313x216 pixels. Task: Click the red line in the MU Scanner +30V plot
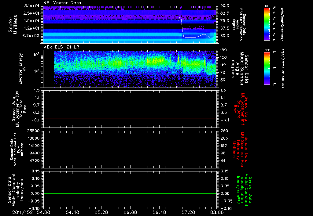coord(130,118)
